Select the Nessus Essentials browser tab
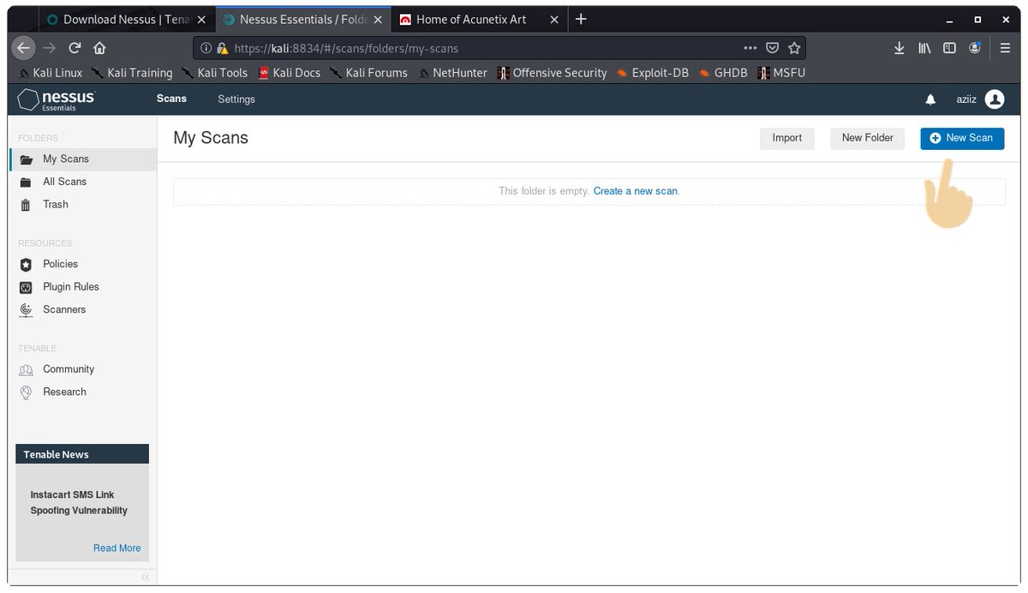Viewport: 1028px width, 593px height. coord(303,19)
